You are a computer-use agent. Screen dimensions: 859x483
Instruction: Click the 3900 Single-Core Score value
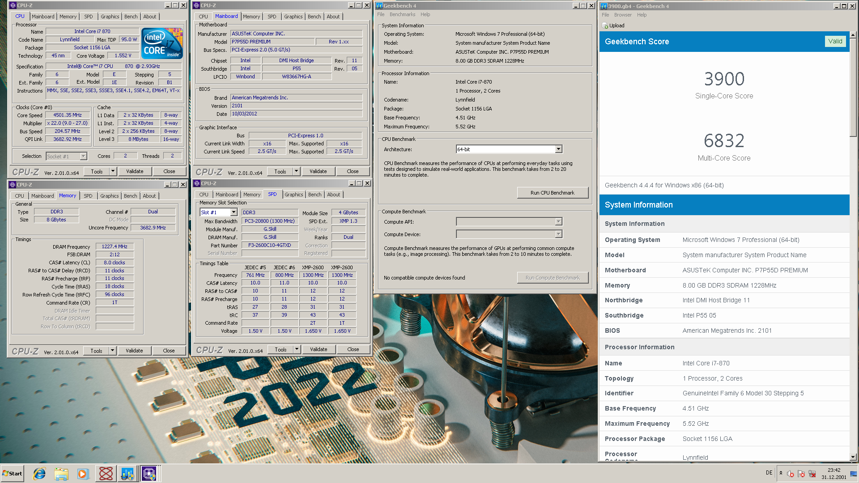(x=724, y=79)
